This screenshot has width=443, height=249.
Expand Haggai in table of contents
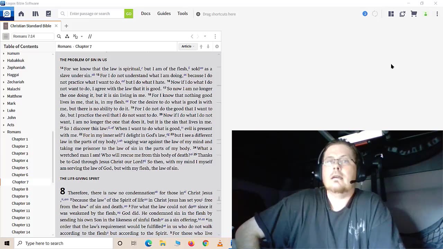pos(4,75)
